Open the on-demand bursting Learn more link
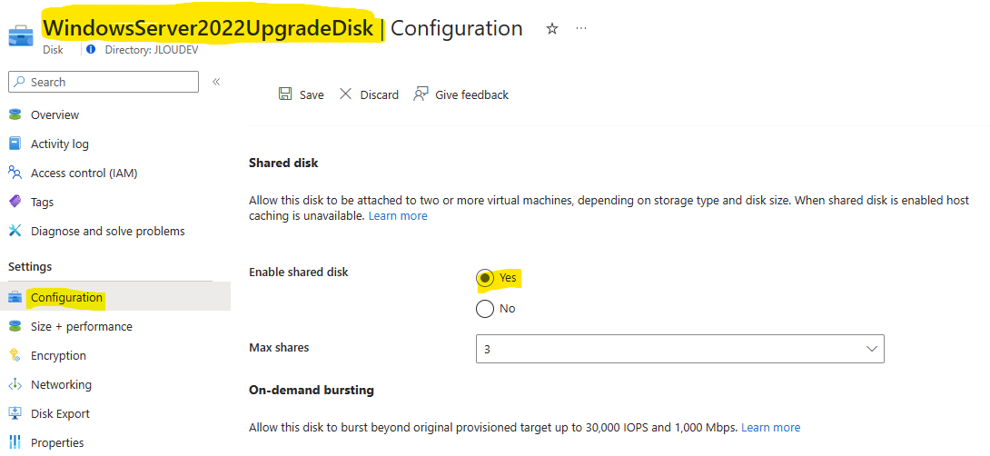 [771, 428]
